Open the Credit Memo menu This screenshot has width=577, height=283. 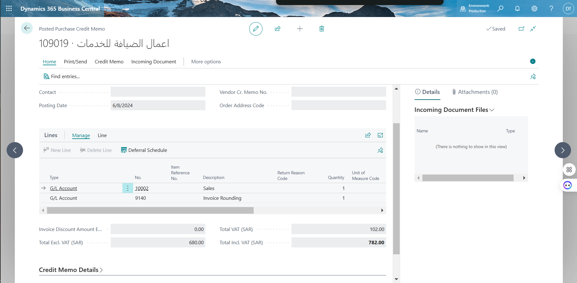[109, 61]
